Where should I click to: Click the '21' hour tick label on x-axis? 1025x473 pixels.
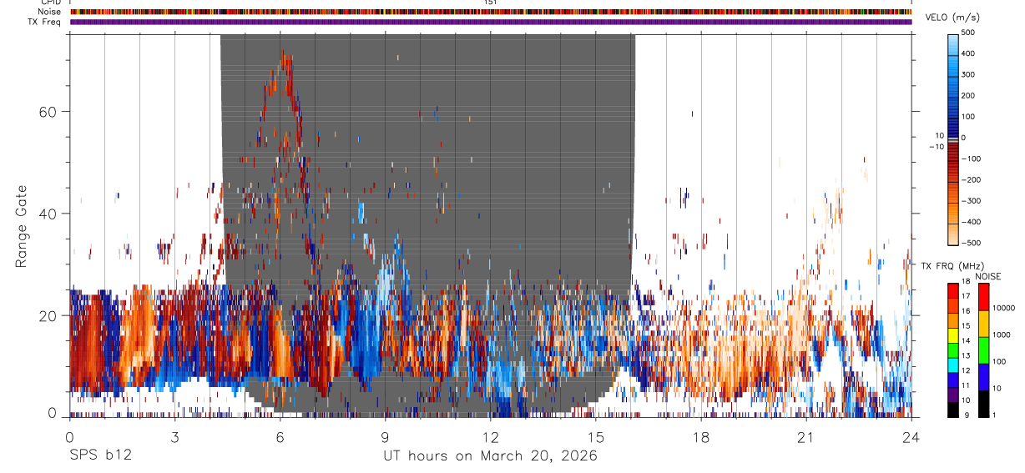[805, 437]
